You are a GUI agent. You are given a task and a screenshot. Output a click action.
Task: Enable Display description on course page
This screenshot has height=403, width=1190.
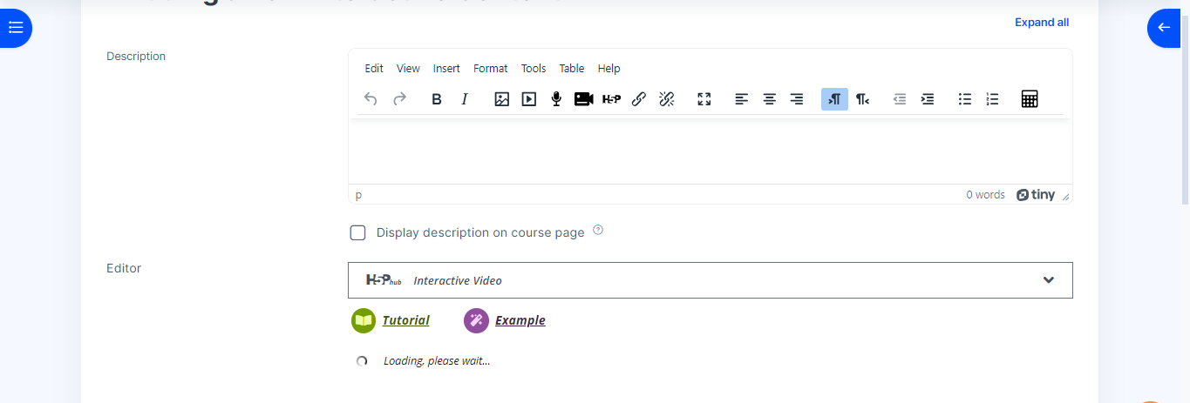pos(357,232)
